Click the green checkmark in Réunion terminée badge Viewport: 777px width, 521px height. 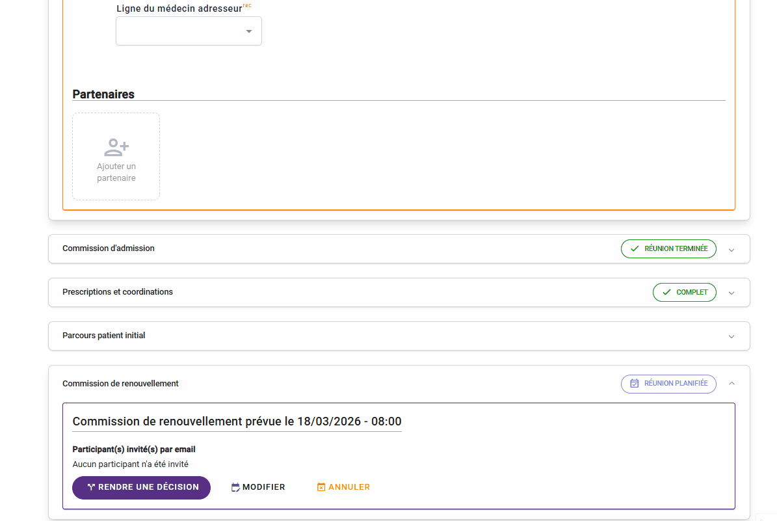click(x=635, y=248)
